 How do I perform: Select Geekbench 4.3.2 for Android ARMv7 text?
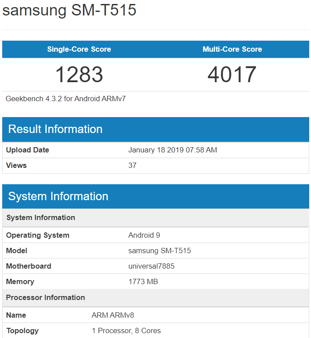65,99
